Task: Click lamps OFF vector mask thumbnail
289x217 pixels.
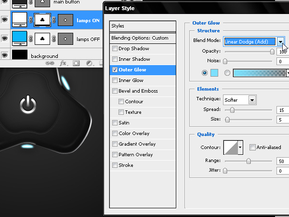Action: point(42,39)
